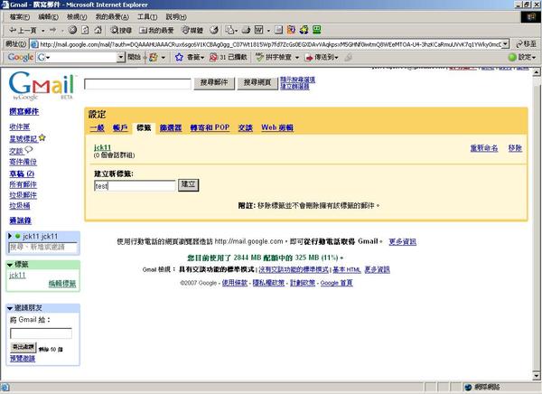The height and width of the screenshot is (394, 542).
Task: Click the 搜尋、新增或邀請 contact search field
Action: click(x=42, y=247)
